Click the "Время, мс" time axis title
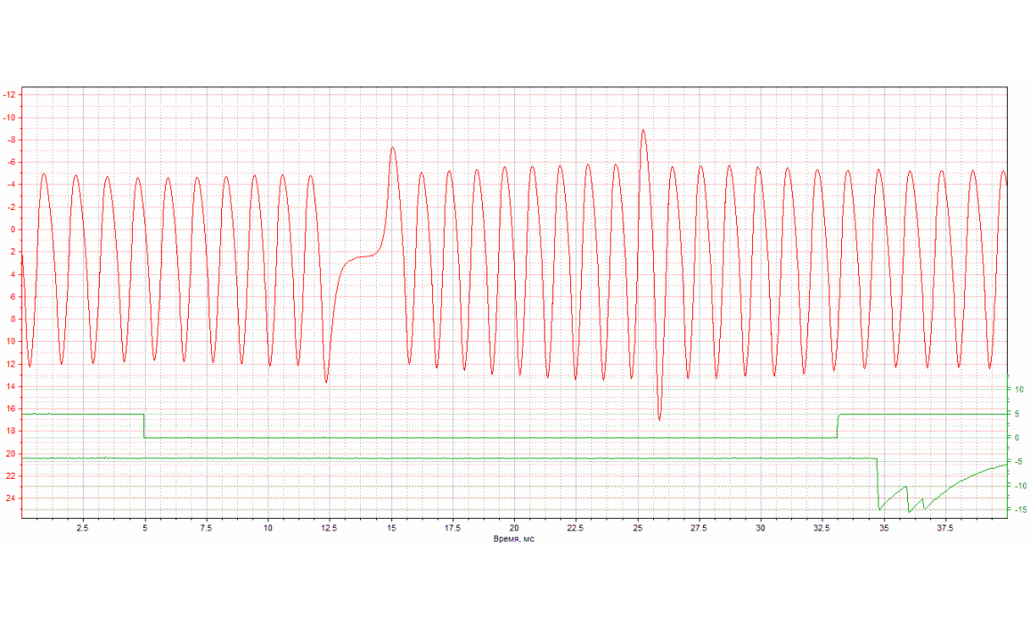This screenshot has height=623, width=1030. [x=514, y=539]
